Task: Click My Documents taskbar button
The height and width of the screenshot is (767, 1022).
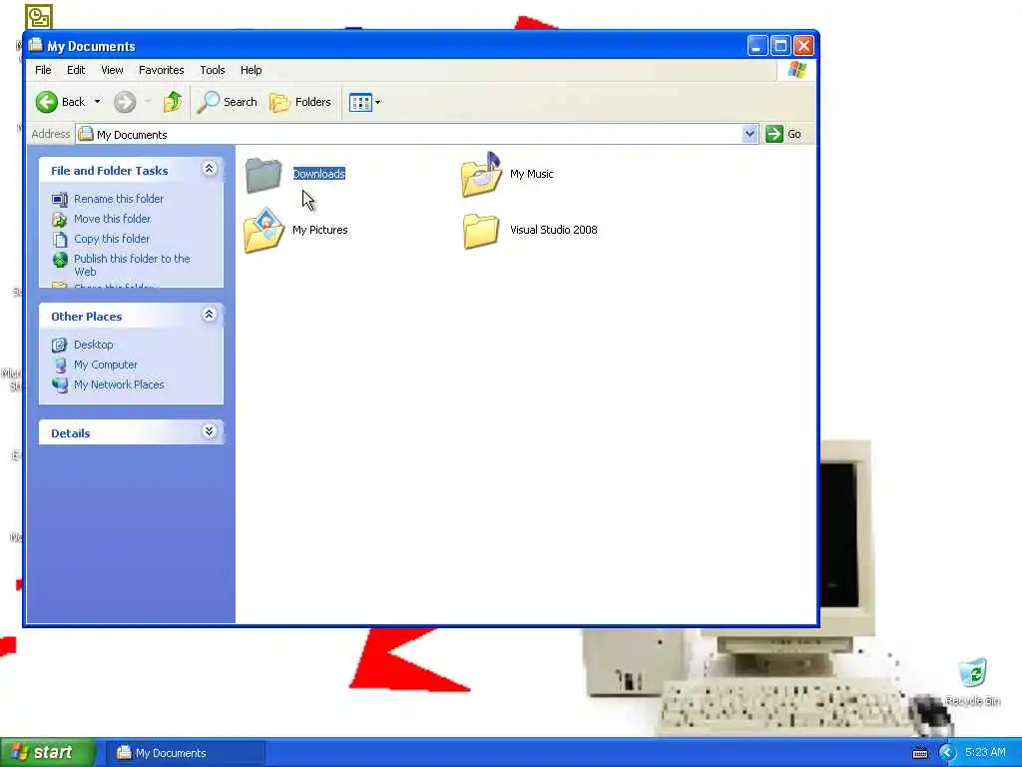Action: point(185,753)
